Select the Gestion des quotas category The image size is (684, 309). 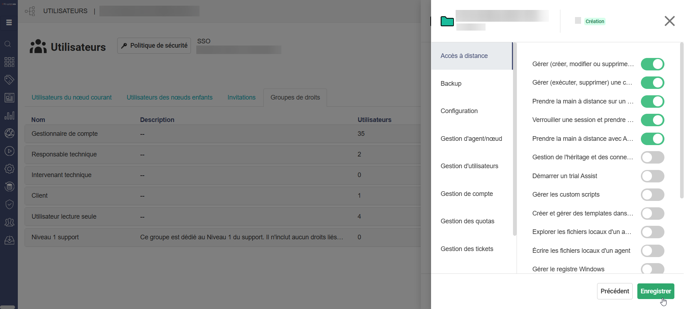click(467, 221)
